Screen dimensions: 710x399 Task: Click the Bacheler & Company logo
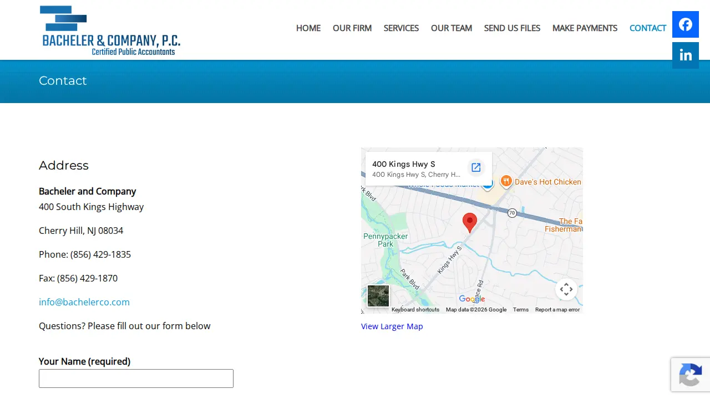110,30
